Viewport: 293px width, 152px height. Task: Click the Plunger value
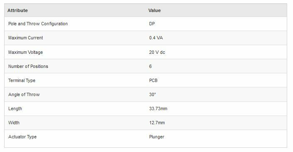[157, 137]
